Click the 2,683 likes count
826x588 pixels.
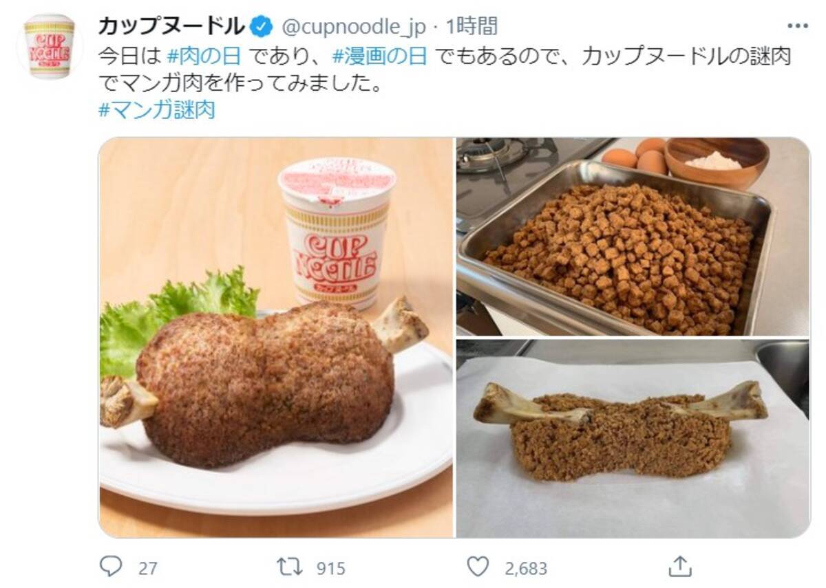pyautogui.click(x=525, y=568)
